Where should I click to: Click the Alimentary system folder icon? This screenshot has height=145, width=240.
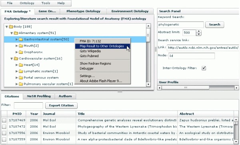click(x=16, y=33)
